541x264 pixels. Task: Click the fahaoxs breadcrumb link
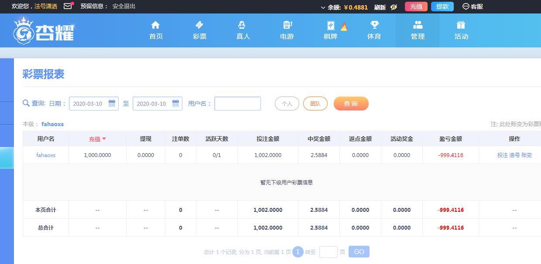(52, 124)
